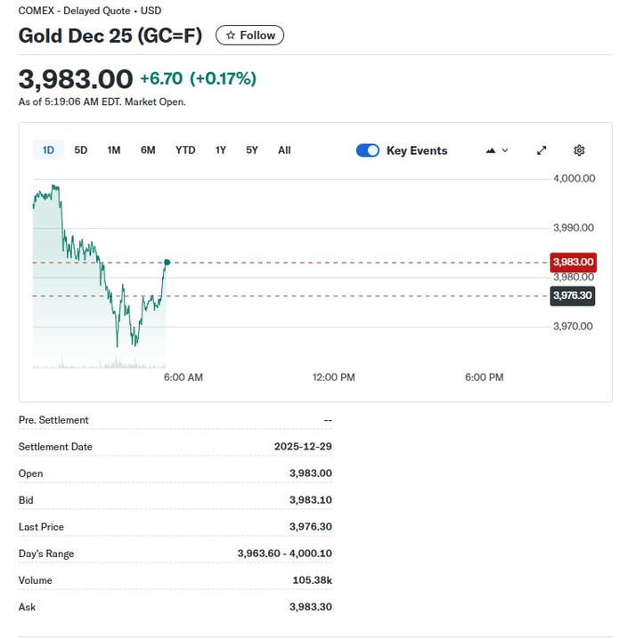This screenshot has width=627, height=639.
Task: Show the 5Y chart range
Action: click(x=252, y=150)
